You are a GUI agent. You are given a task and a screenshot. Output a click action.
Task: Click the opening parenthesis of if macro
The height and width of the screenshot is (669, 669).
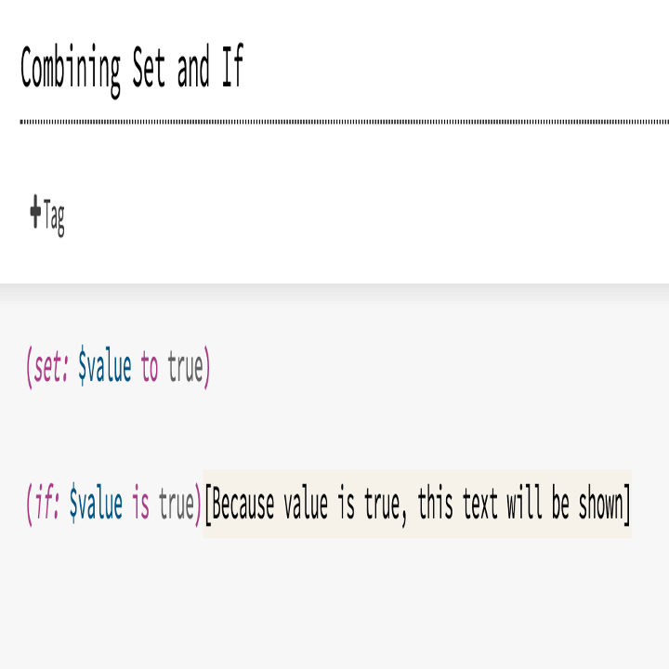tap(29, 505)
